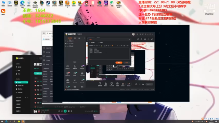Viewport: 219px width, 123px height.
Task: Open the font size dropdown in text dialog
Action: coord(98,45)
